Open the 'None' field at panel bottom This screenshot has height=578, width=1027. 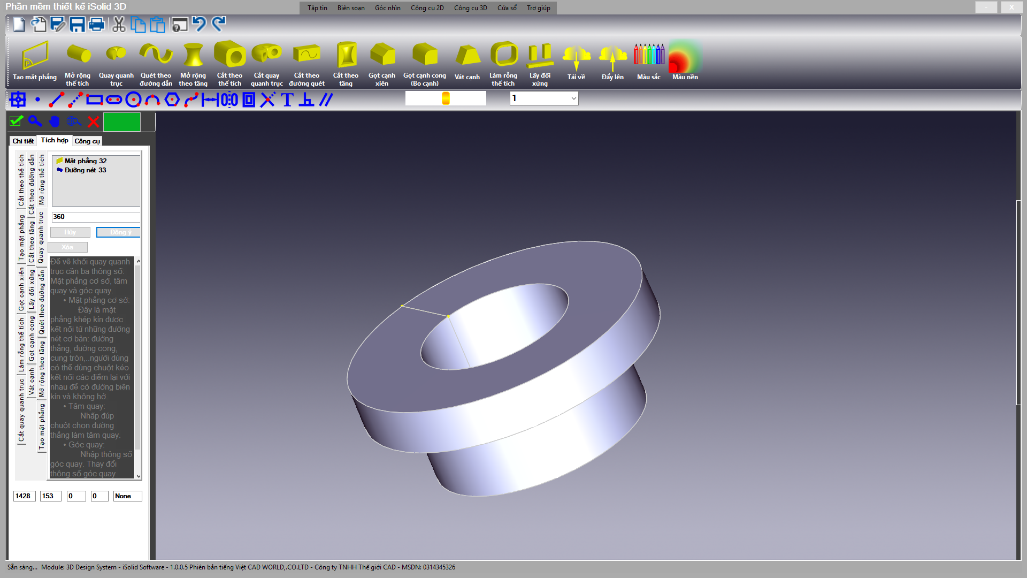click(x=127, y=496)
